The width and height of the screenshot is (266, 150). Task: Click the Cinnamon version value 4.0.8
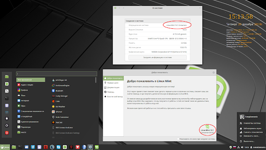[185, 30]
